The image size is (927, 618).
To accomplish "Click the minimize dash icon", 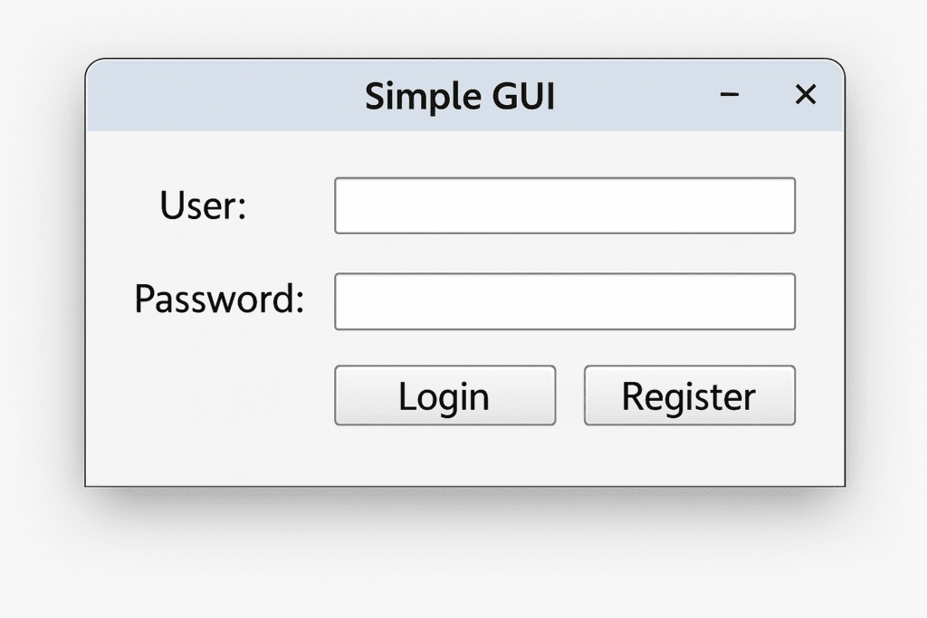I will (x=730, y=95).
